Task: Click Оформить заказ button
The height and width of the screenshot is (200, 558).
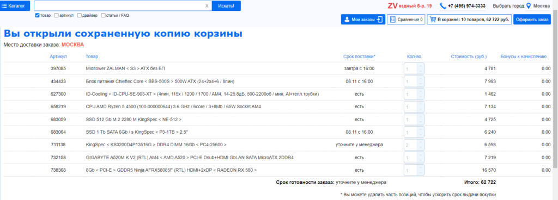Action: coord(532,20)
